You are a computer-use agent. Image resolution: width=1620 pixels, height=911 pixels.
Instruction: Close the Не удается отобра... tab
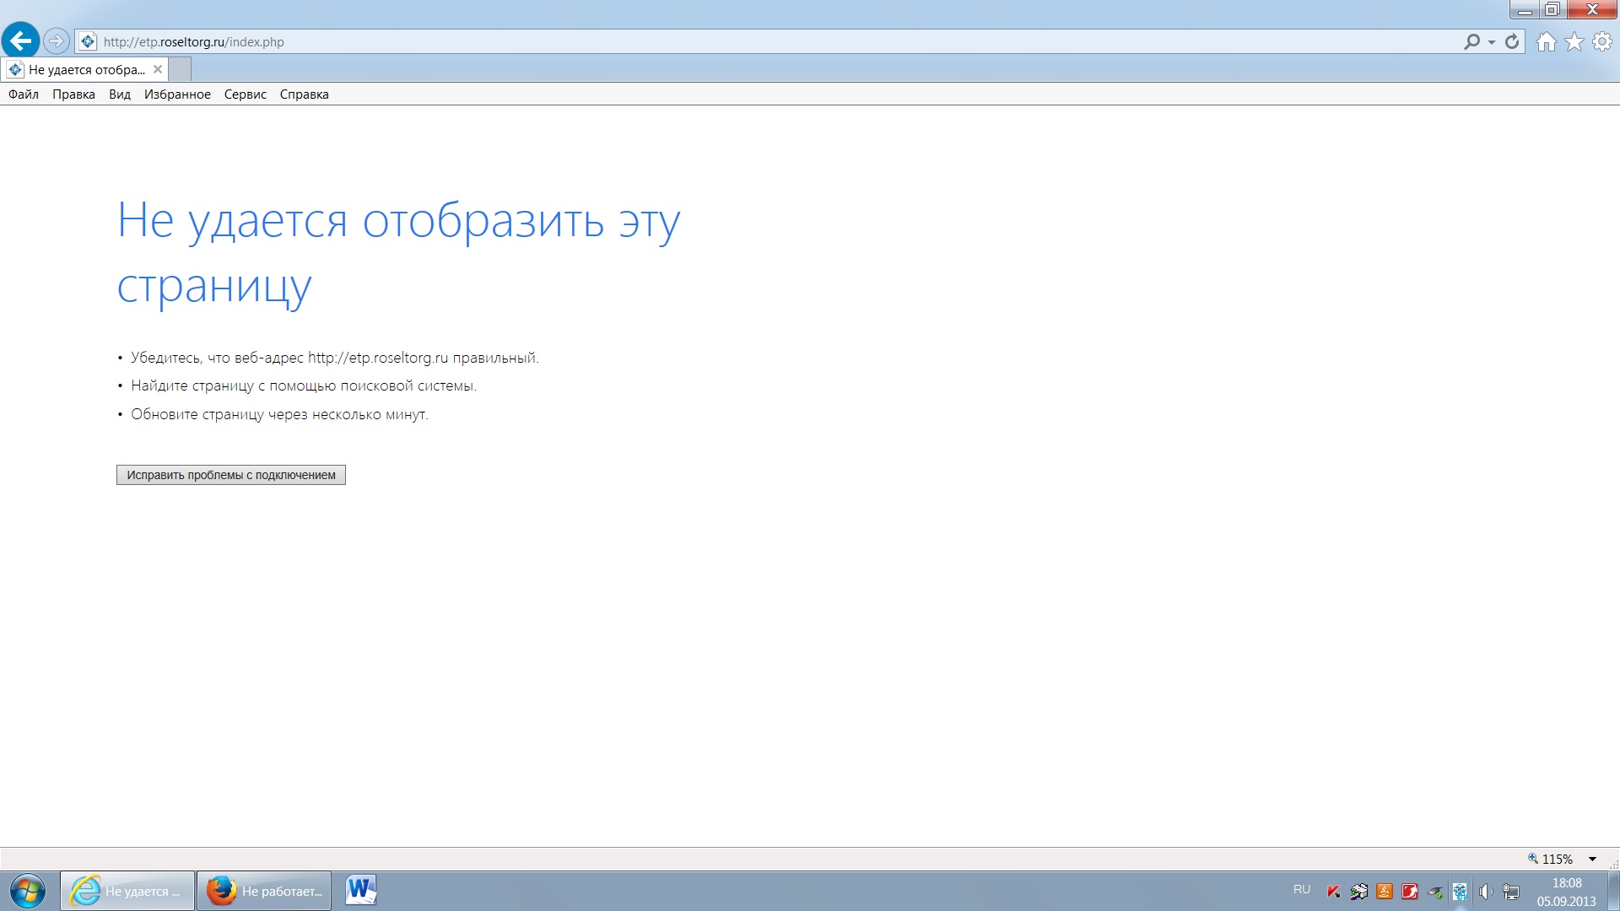(158, 69)
